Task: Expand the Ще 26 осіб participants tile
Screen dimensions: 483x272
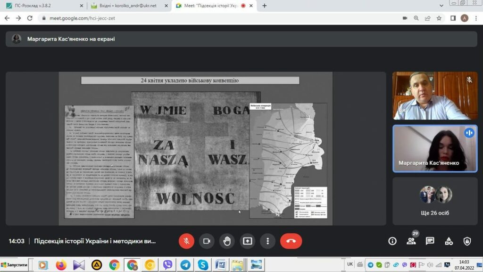Action: click(435, 201)
